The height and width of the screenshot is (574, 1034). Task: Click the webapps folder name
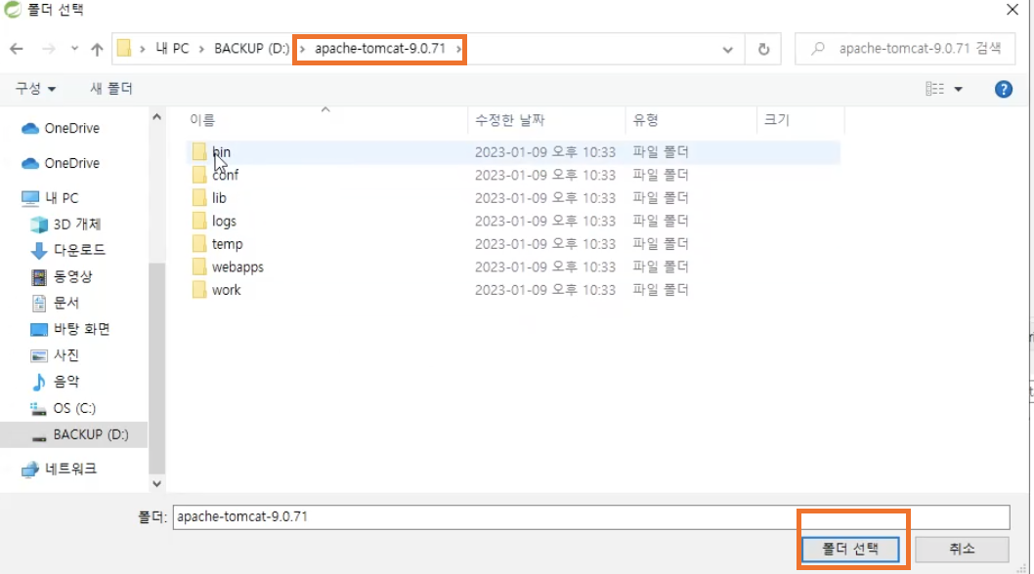pyautogui.click(x=237, y=266)
